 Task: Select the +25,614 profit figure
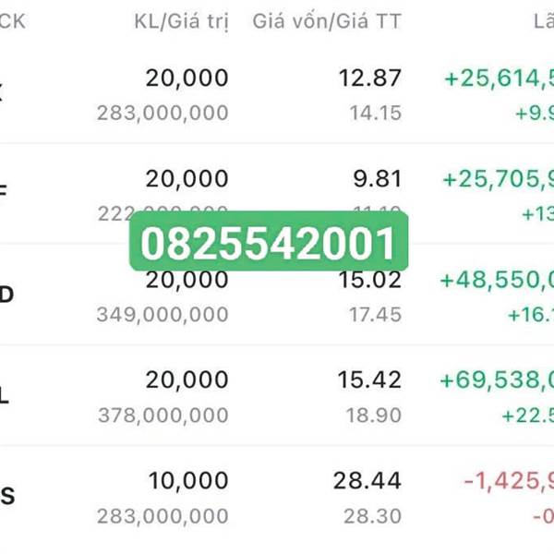(499, 78)
